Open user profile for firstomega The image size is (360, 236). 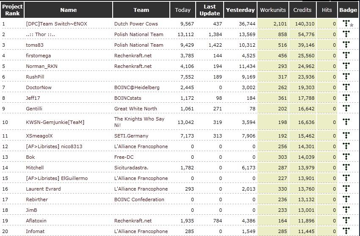coord(39,56)
